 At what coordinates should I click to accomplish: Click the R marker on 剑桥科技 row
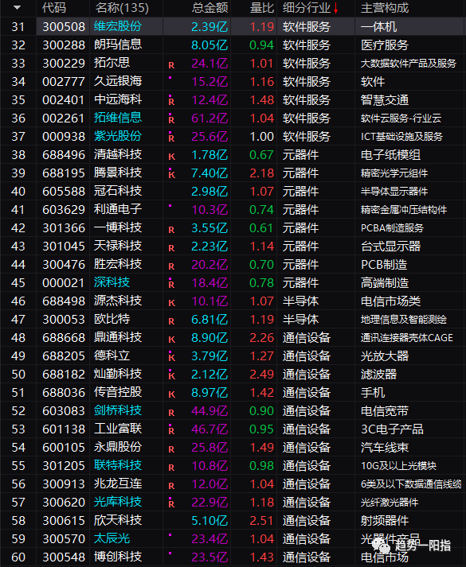(x=171, y=413)
